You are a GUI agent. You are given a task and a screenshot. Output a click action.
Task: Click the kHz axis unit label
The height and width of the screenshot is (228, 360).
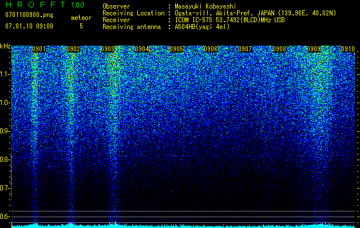[5, 46]
